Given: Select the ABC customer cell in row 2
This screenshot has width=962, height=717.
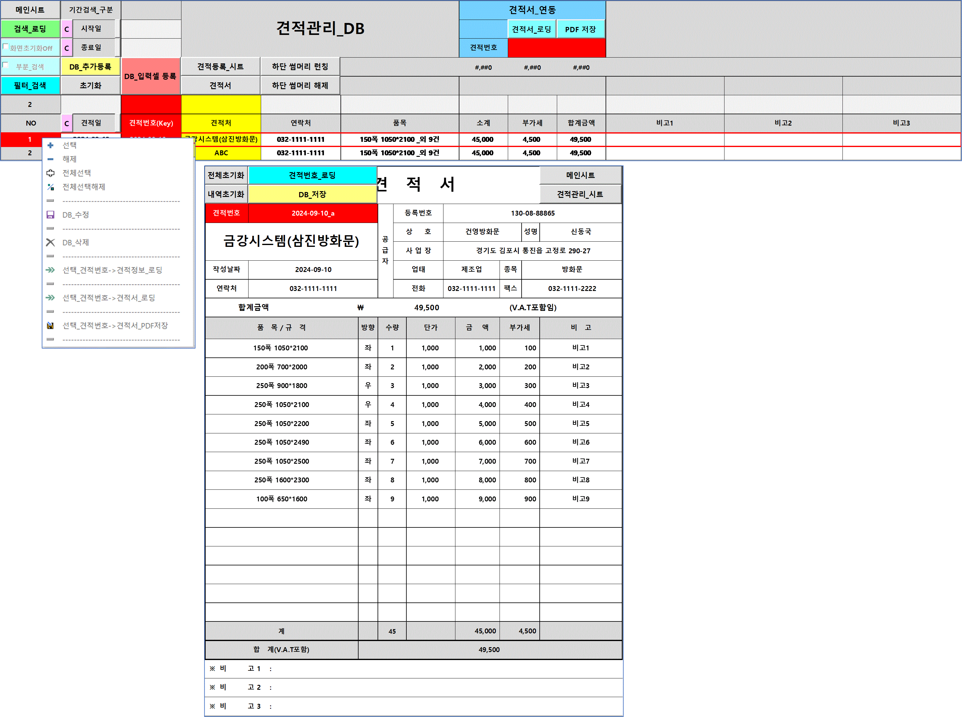Looking at the screenshot, I should 228,153.
